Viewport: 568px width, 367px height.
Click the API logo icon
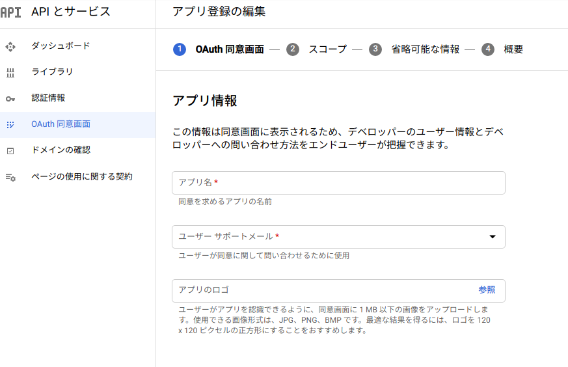[x=10, y=12]
